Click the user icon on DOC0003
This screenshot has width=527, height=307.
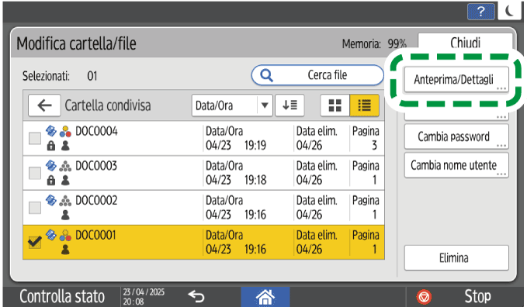(x=65, y=181)
